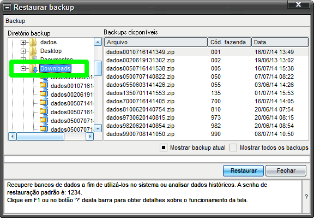Click tree horizontal scrollbar right arrow

tap(90, 136)
